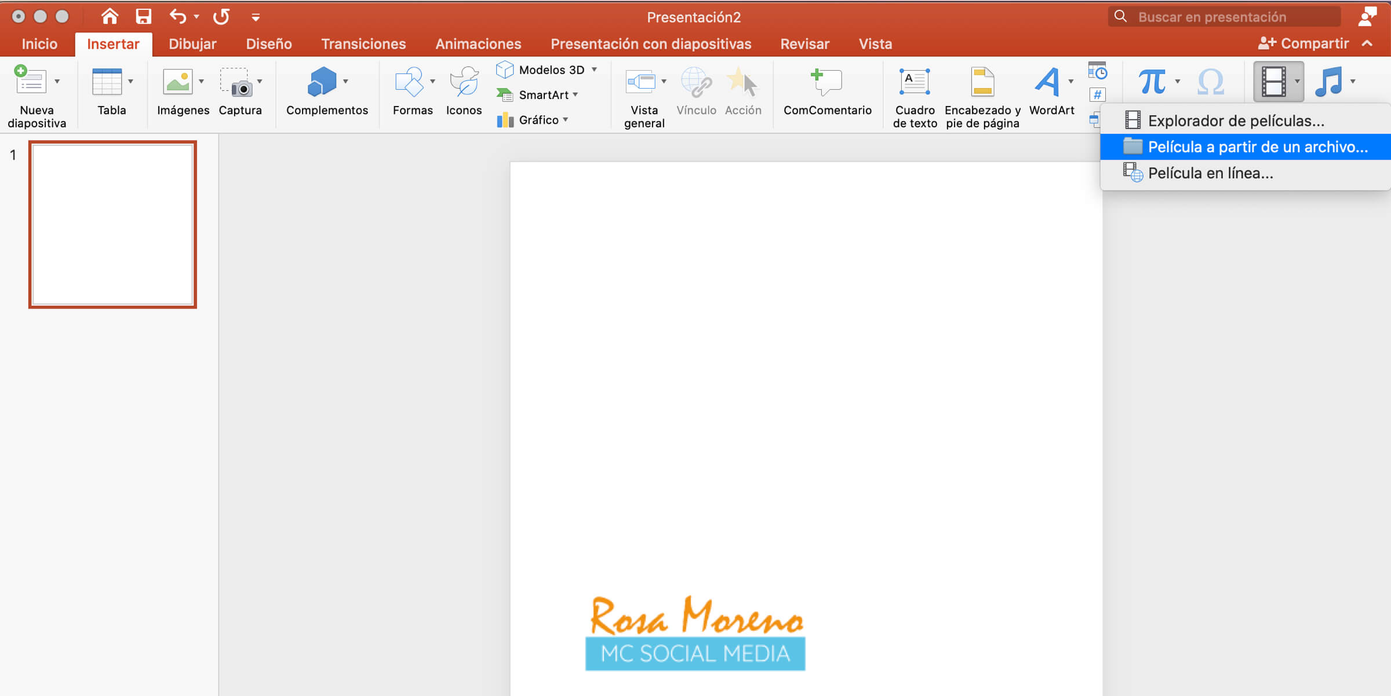
Task: Click the Compartir button
Action: pos(1303,43)
